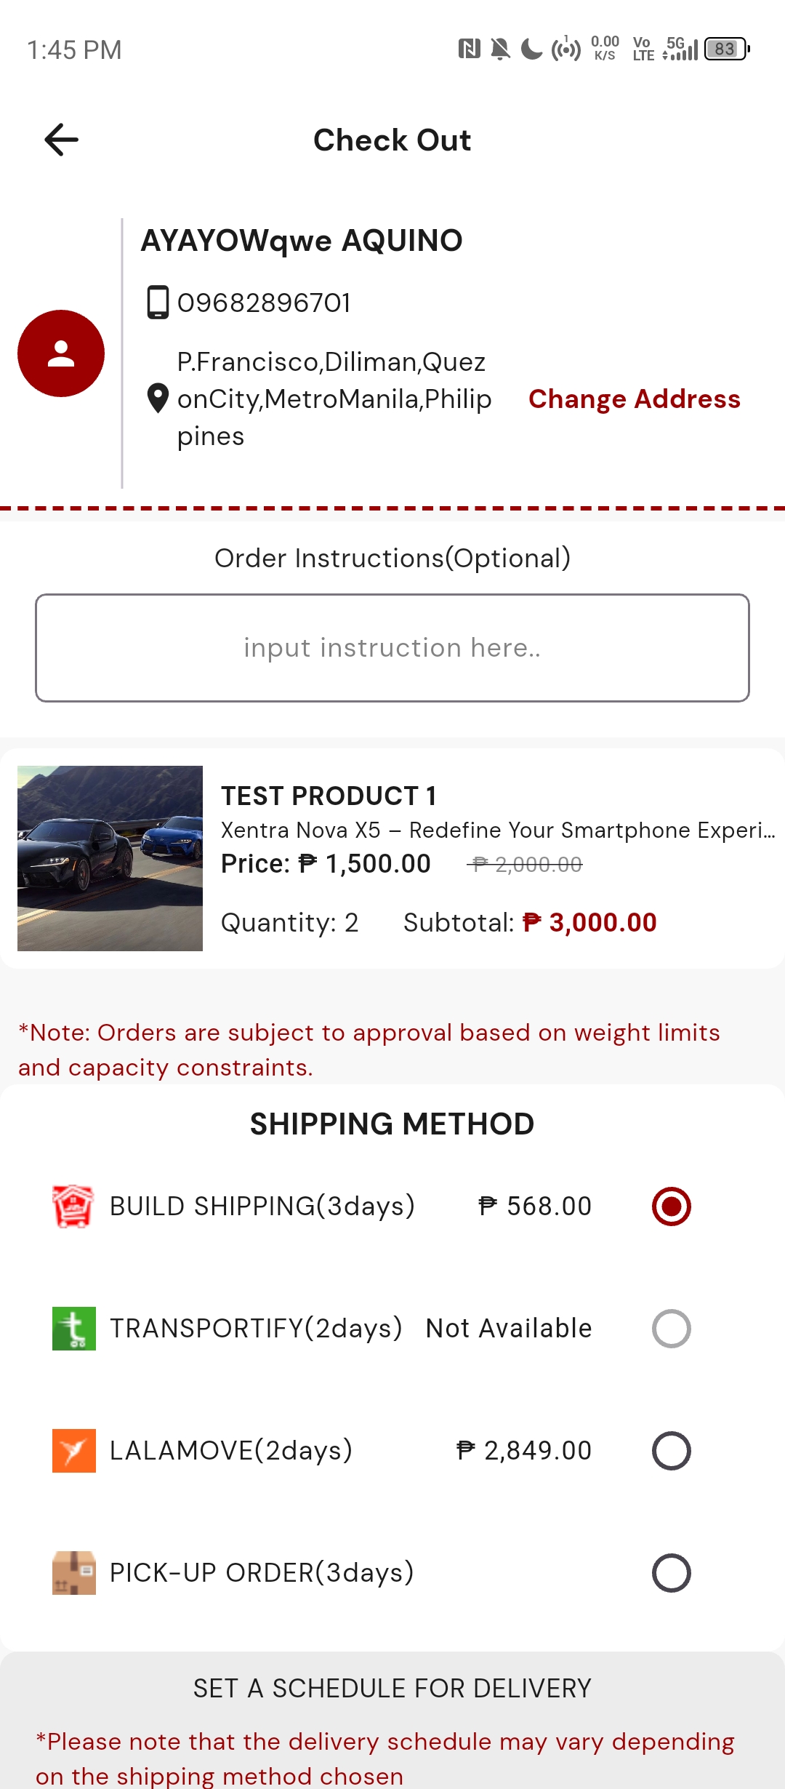The image size is (785, 1789).
Task: Tap the phone icon beside the number
Action: pyautogui.click(x=158, y=303)
